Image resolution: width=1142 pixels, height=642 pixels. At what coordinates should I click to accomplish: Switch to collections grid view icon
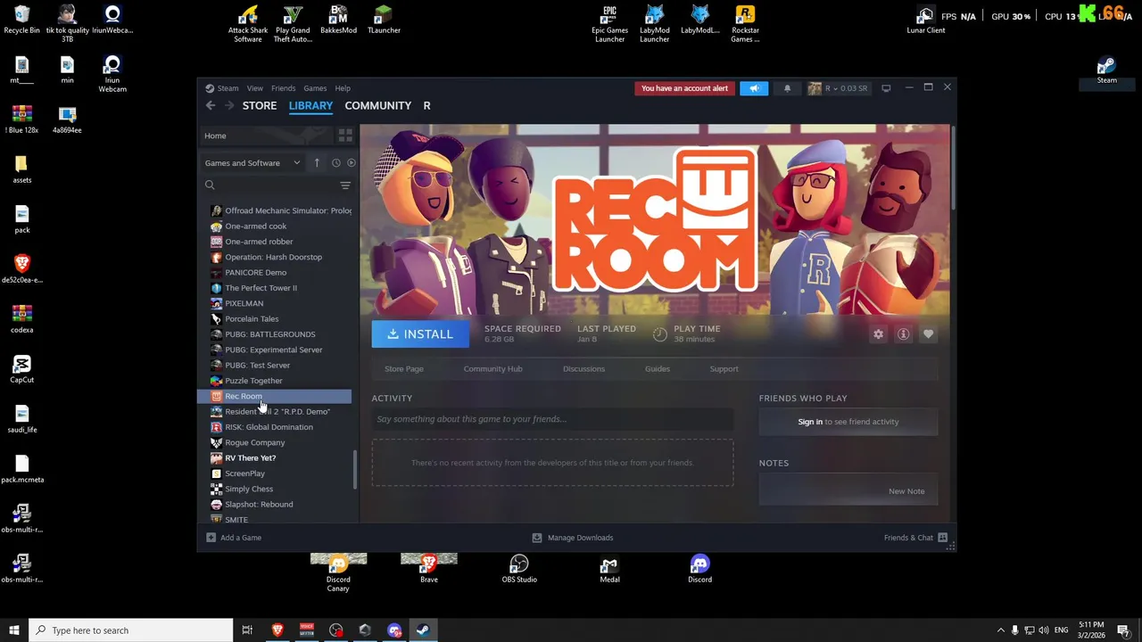(x=345, y=136)
